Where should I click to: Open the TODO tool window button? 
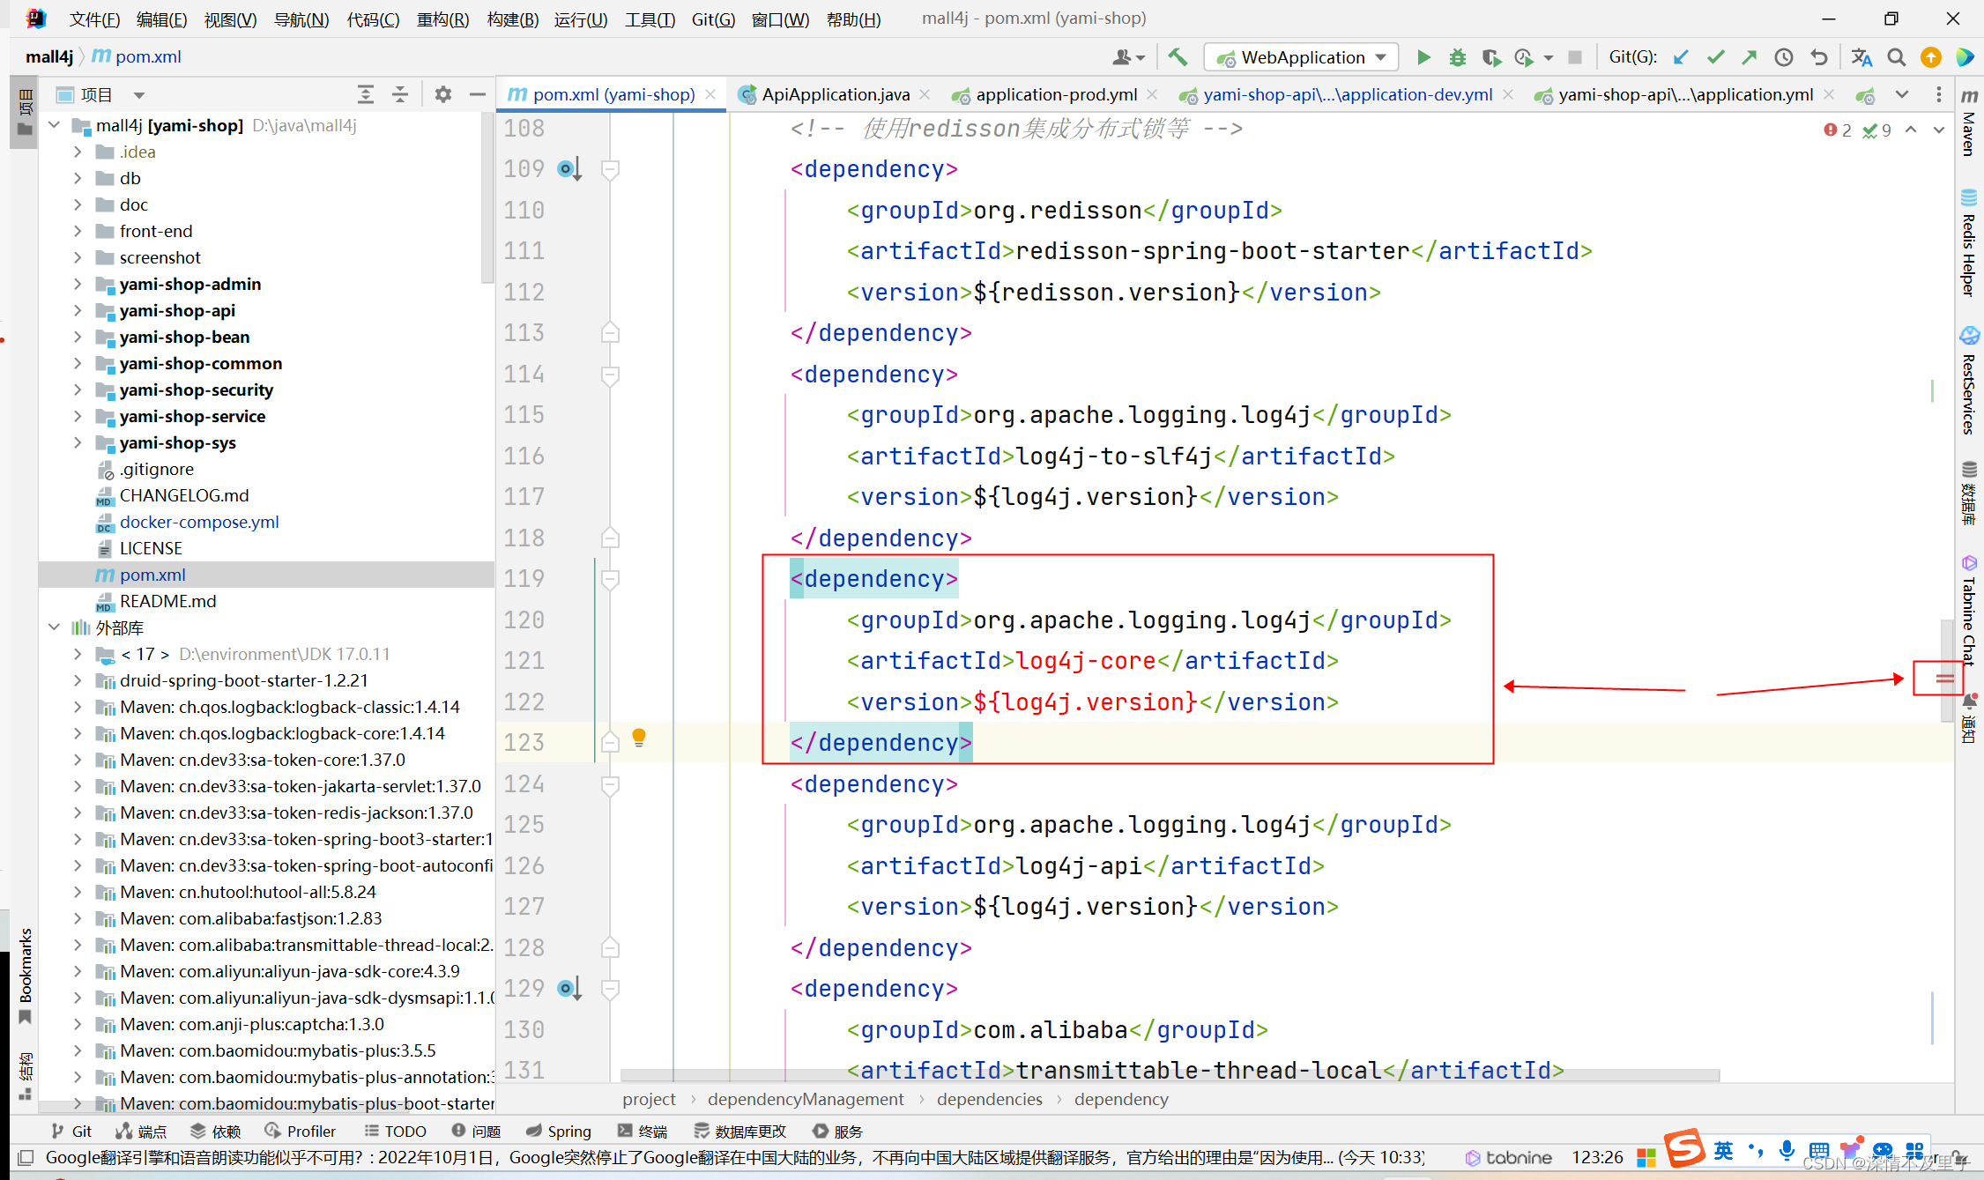tap(396, 1131)
